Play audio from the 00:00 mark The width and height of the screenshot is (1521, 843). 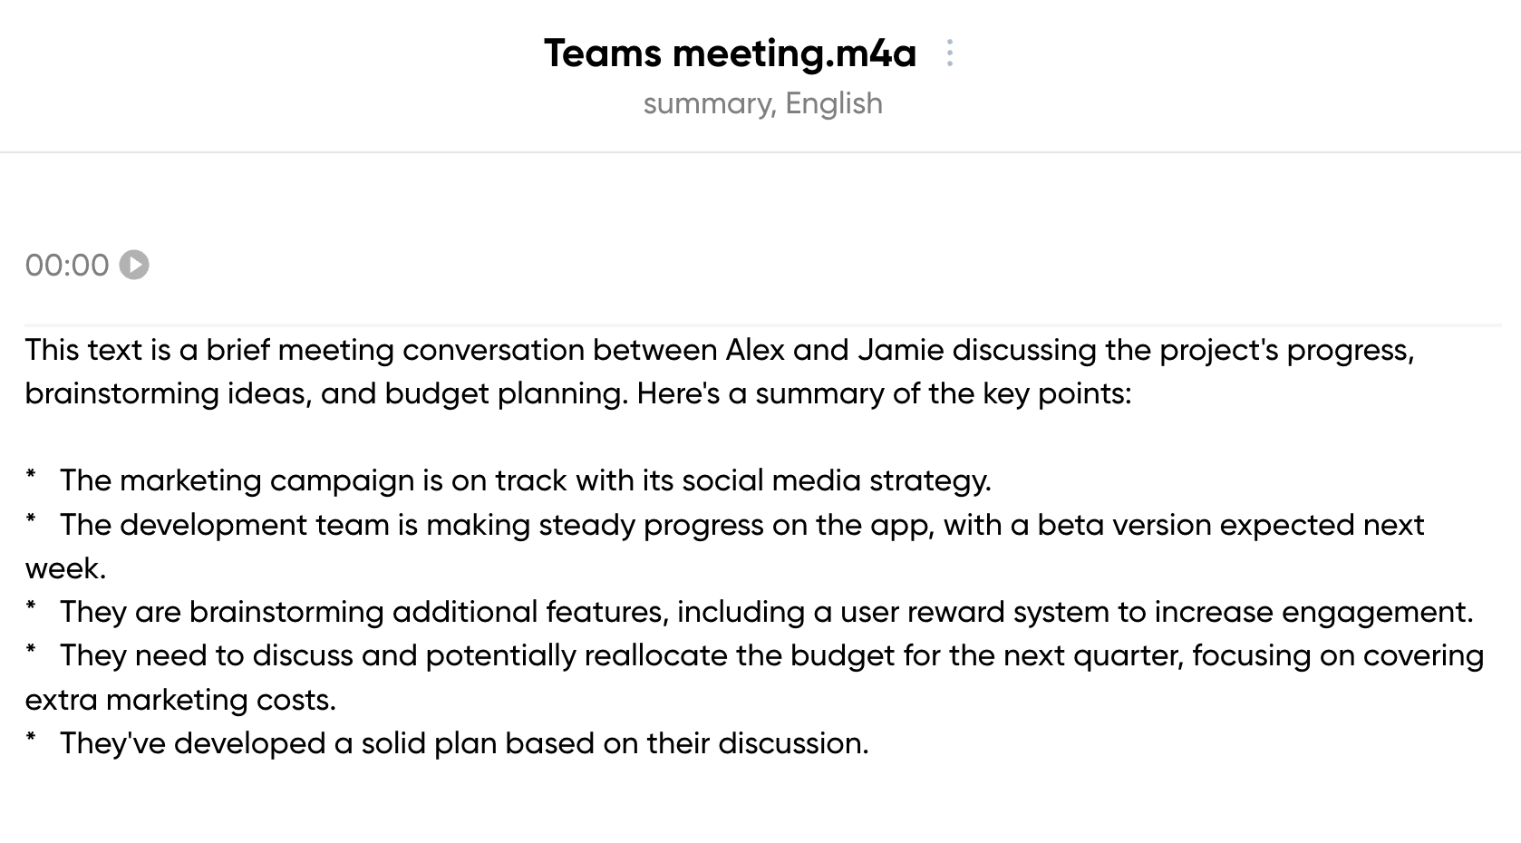point(134,265)
